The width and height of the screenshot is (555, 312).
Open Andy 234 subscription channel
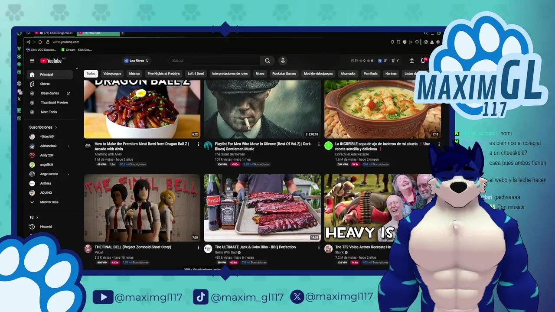(x=50, y=155)
